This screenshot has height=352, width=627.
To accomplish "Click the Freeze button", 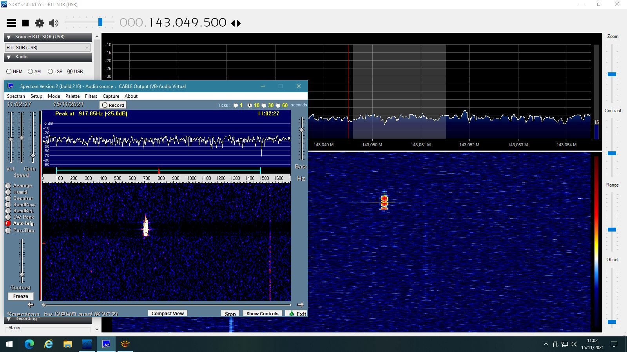I will click(20, 296).
